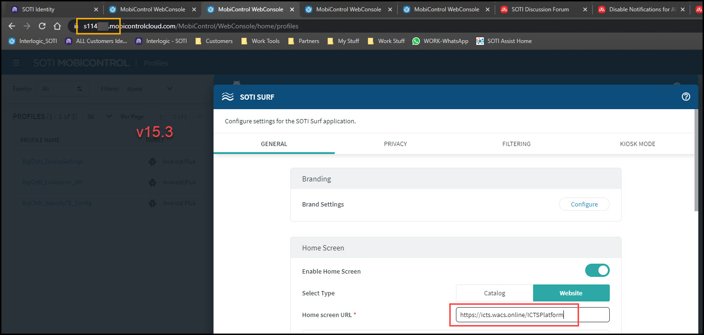
Task: Open the Customers bookmark folder
Action: [214, 41]
